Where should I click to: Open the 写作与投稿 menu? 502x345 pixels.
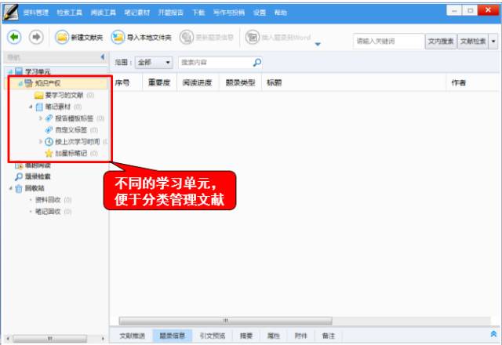pos(228,13)
